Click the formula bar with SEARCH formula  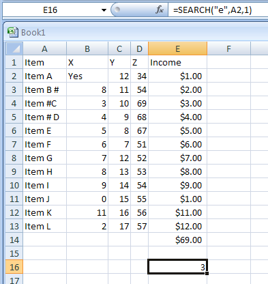coord(218,10)
